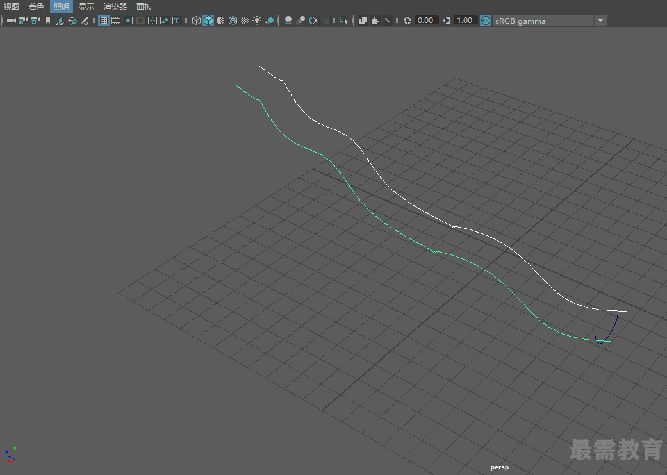Click the Use All Lights bulb icon
Image resolution: width=667 pixels, height=475 pixels.
(257, 21)
